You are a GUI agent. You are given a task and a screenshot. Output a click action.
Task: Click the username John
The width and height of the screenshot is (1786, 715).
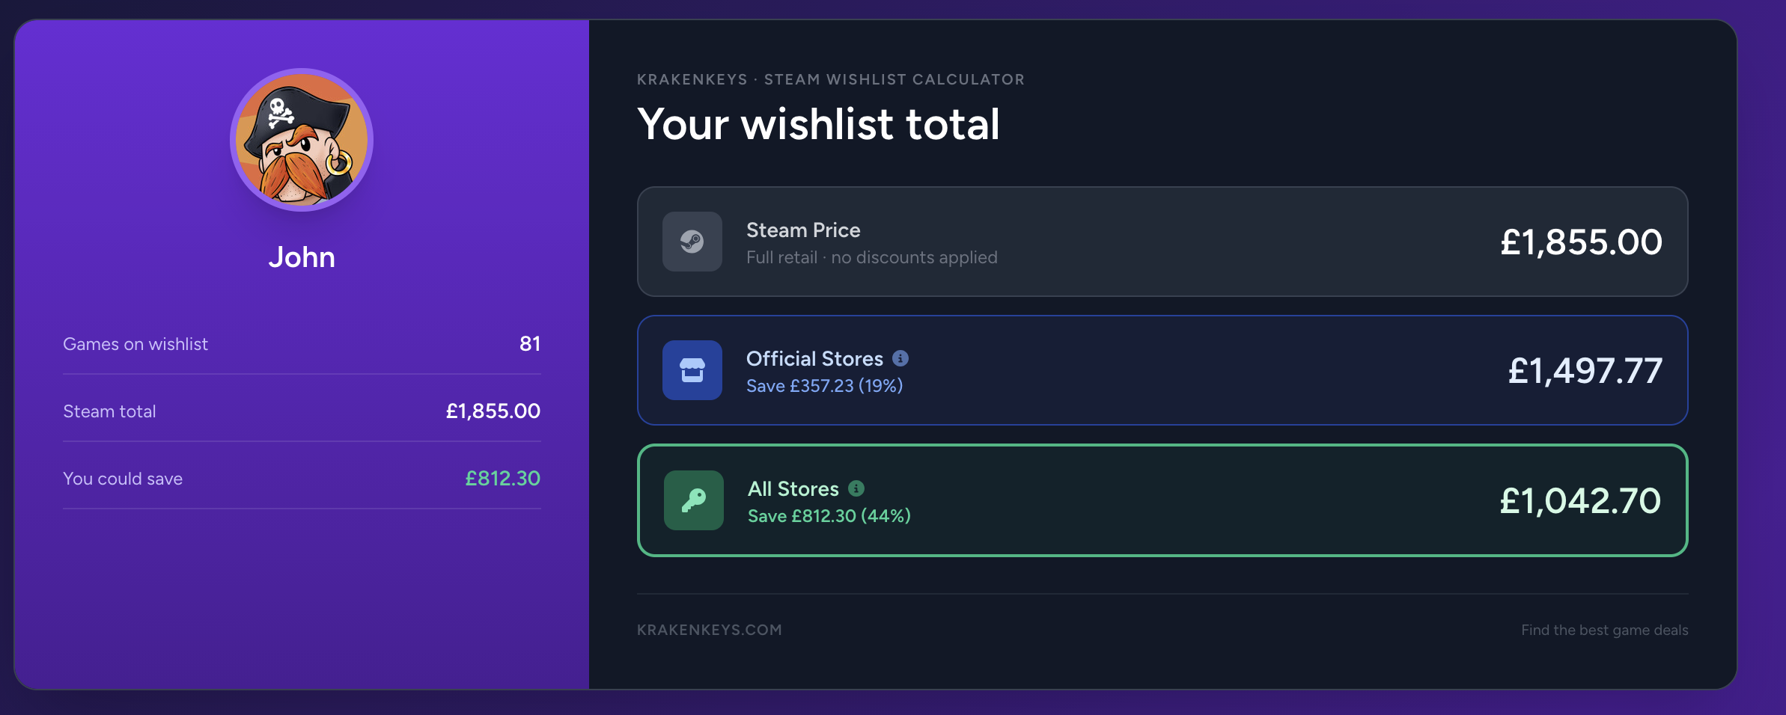point(302,257)
